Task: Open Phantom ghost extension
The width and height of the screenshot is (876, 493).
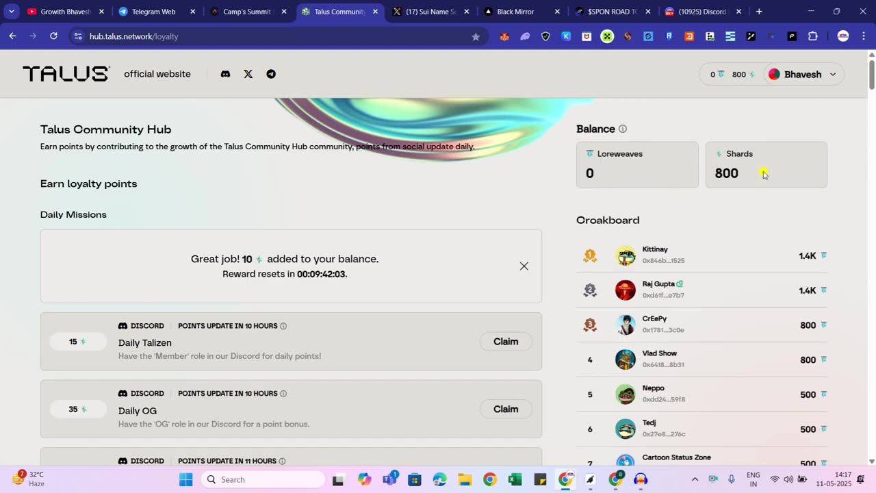Action: (525, 36)
